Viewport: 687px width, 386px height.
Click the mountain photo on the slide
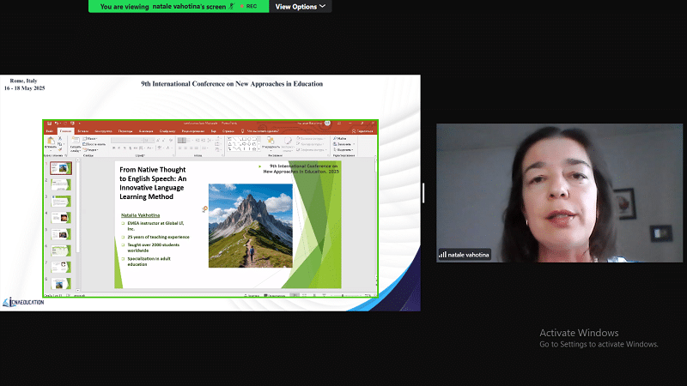click(x=250, y=225)
